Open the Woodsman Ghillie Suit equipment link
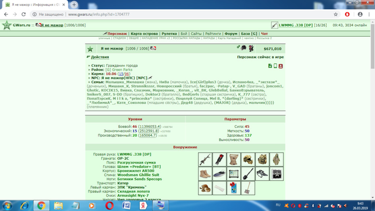Screen dimensions: 375x211 pos(138,175)
